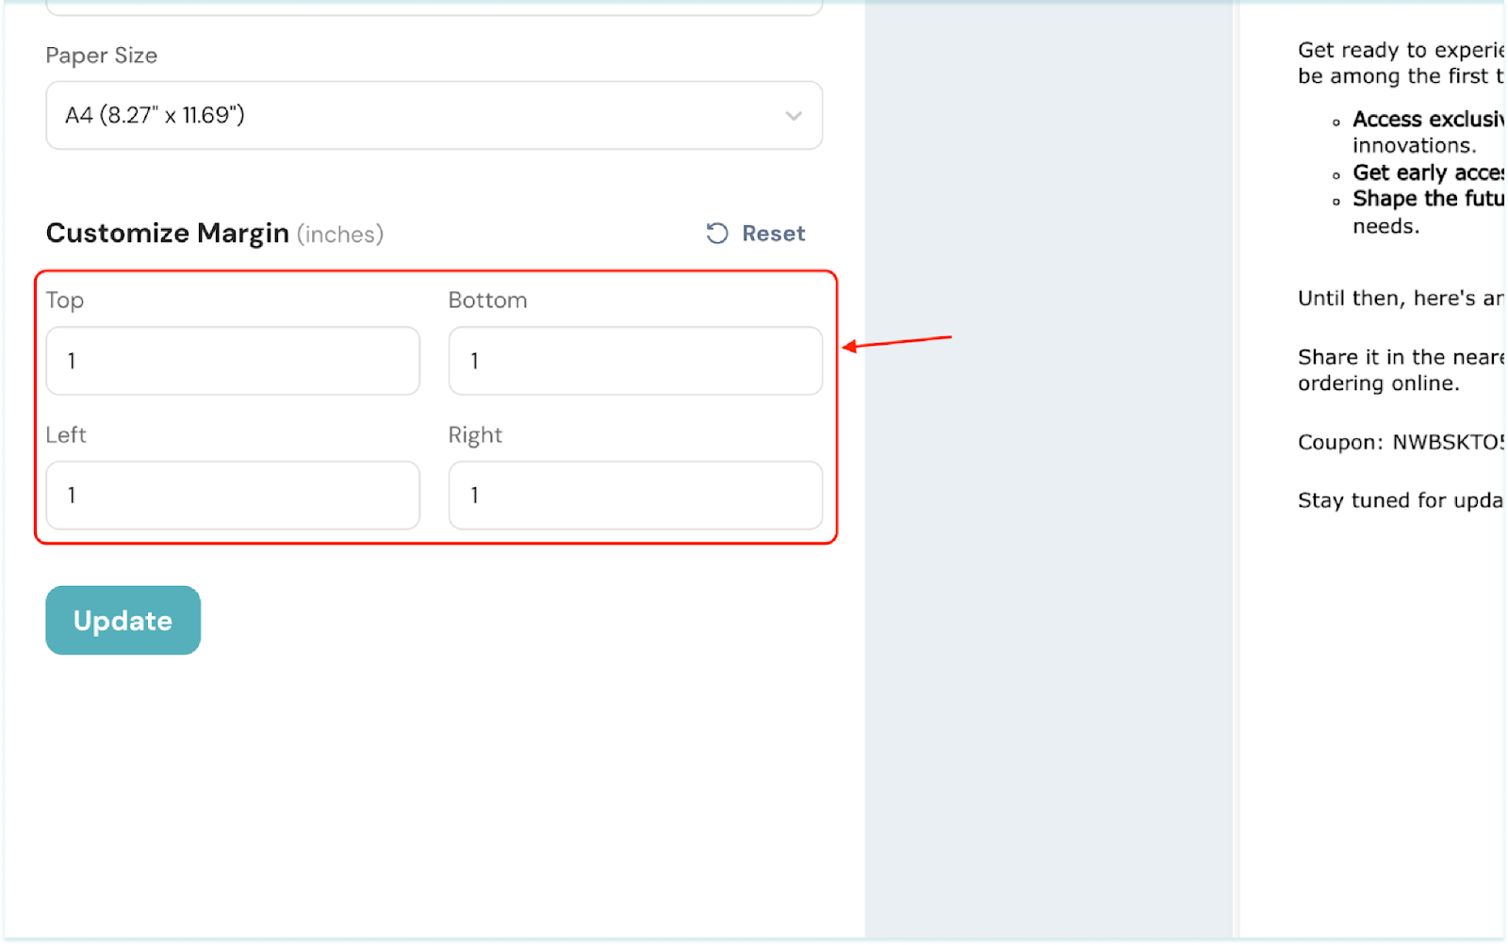Screen dimensions: 1508x945
Task: Click into the Left margin field
Action: (233, 496)
